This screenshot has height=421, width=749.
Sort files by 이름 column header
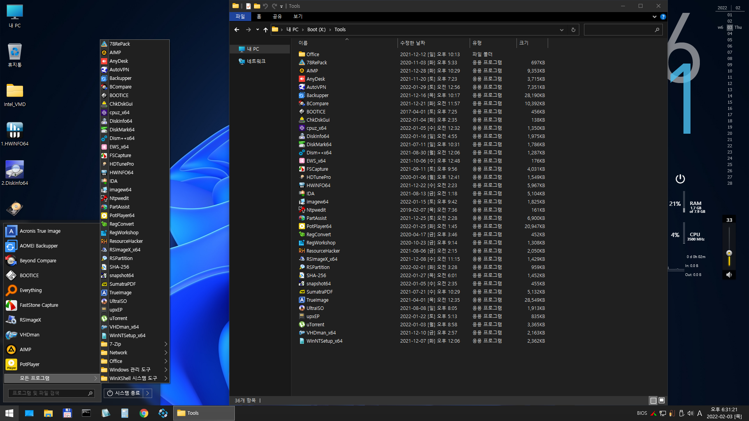(347, 43)
